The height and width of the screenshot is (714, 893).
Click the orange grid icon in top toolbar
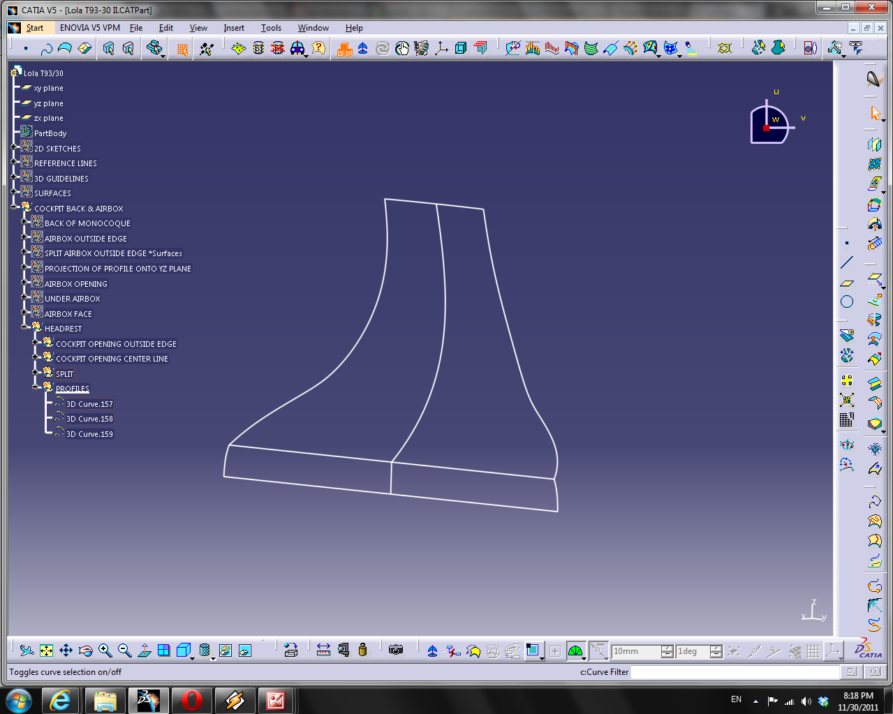[x=182, y=49]
